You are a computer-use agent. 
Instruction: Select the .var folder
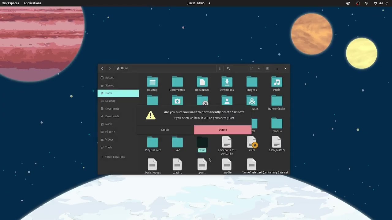click(x=177, y=142)
